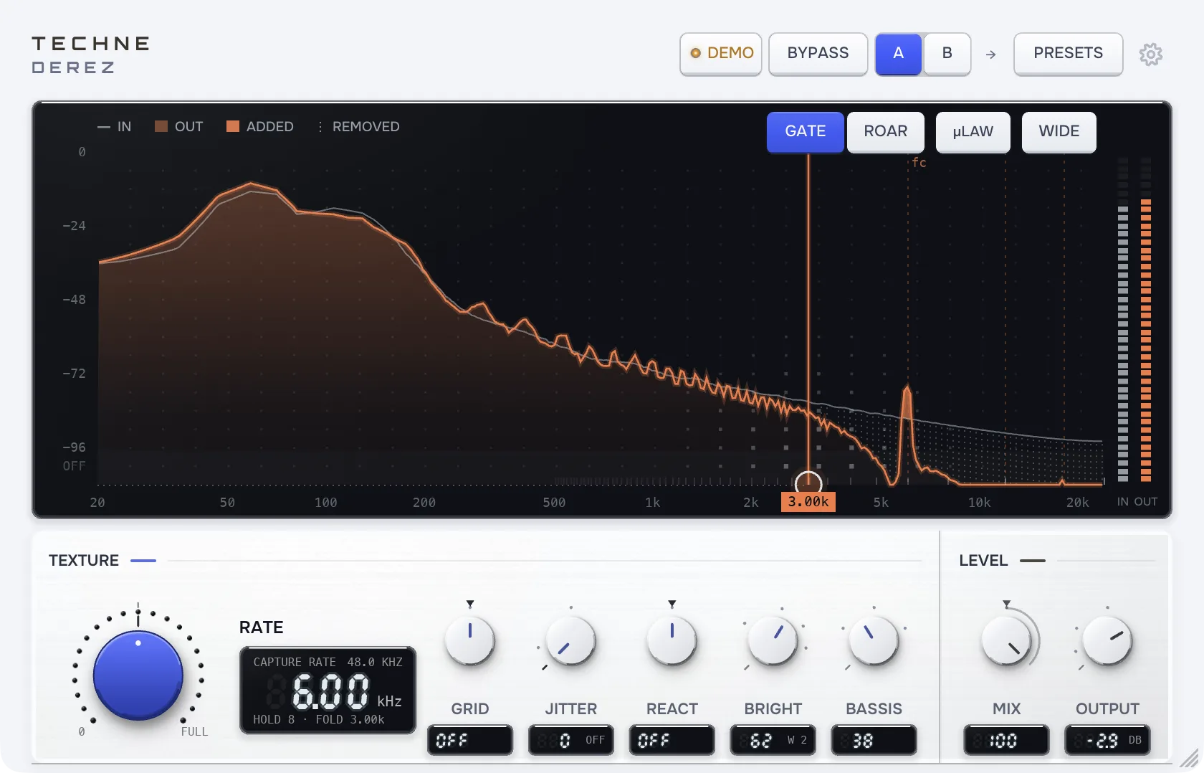The width and height of the screenshot is (1204, 773).
Task: Enable GATE mode
Action: point(806,131)
